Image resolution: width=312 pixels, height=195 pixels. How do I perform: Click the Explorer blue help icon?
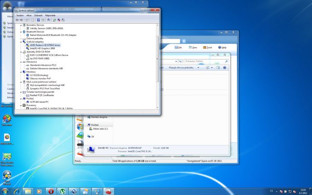[225, 68]
